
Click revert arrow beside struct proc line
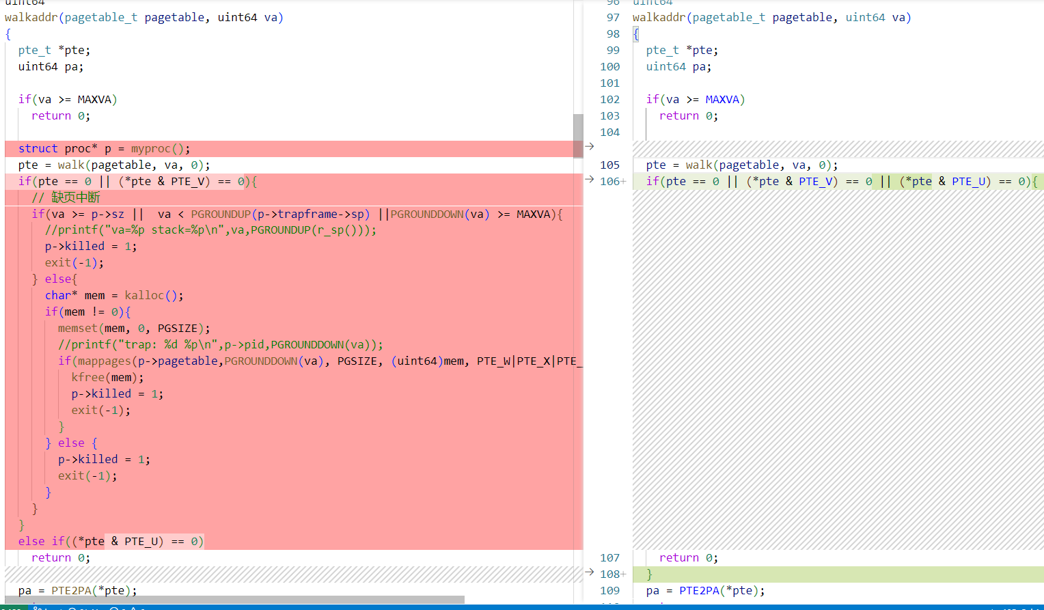coord(589,146)
